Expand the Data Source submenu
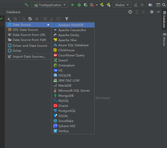Image resolution: width=167 pixels, height=148 pixels. 28,25
